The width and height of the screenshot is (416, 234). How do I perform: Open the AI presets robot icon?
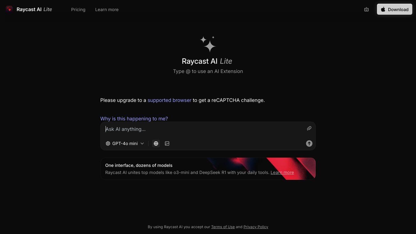[366, 10]
